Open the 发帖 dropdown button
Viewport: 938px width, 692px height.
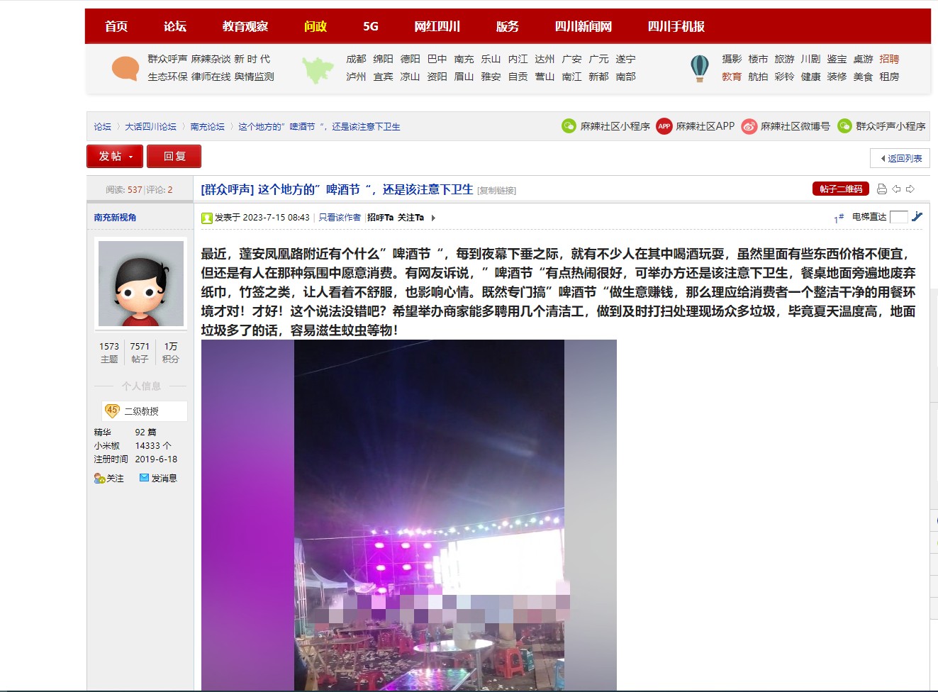[115, 156]
